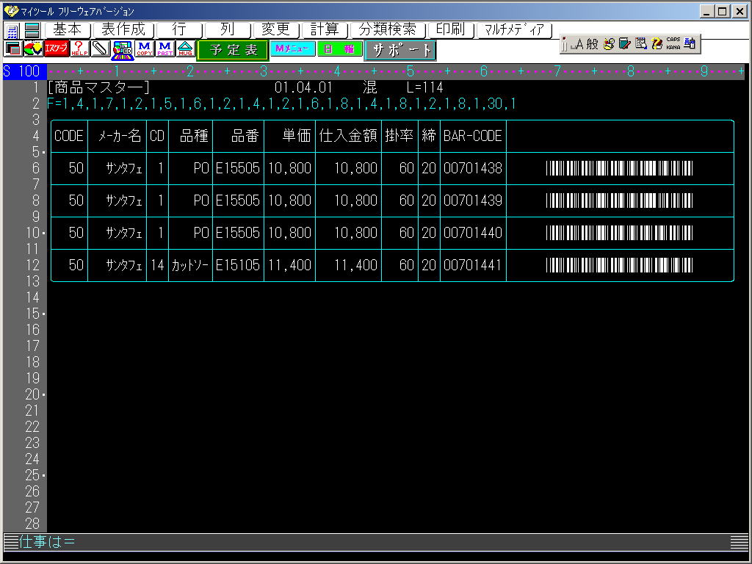Click the last icon on the IME bar

point(690,44)
